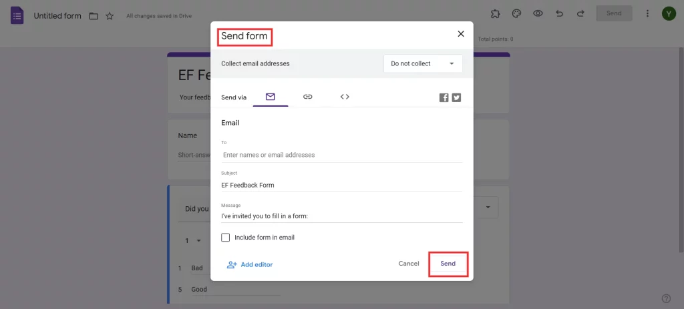Open the three-dot more options menu
The height and width of the screenshot is (309, 684).
[647, 13]
